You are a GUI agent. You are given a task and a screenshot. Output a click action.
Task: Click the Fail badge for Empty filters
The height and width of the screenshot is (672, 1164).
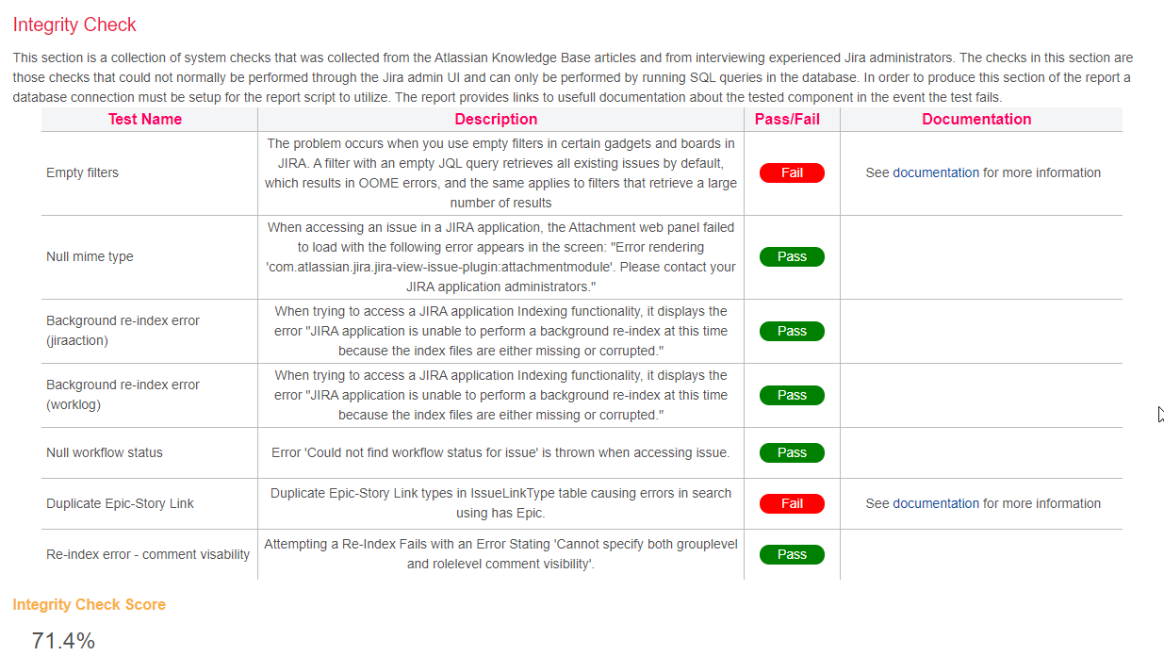point(792,172)
